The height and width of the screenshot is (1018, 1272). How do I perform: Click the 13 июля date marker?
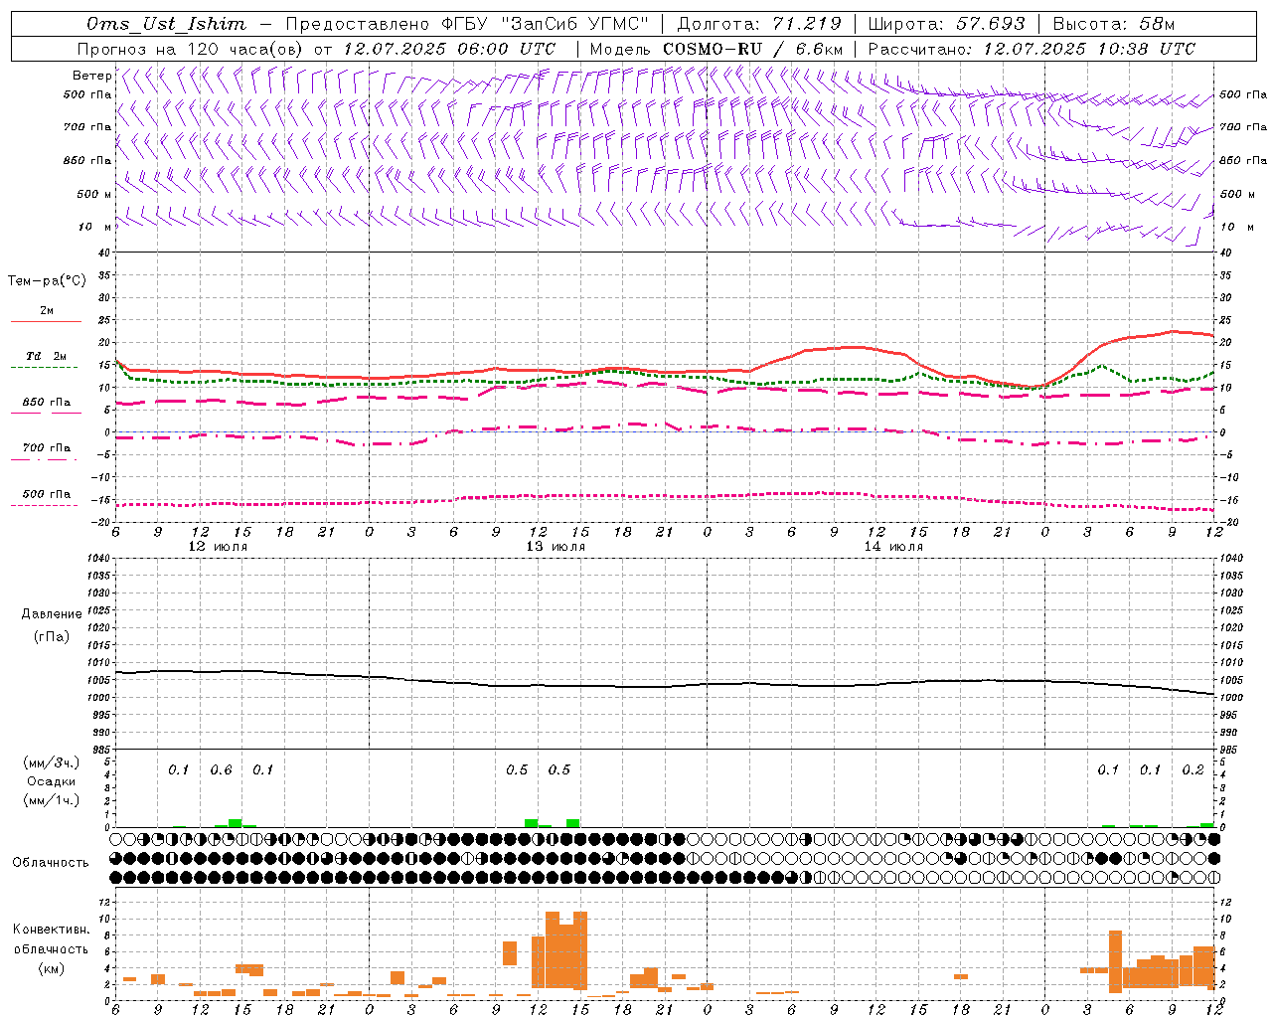[x=556, y=547]
